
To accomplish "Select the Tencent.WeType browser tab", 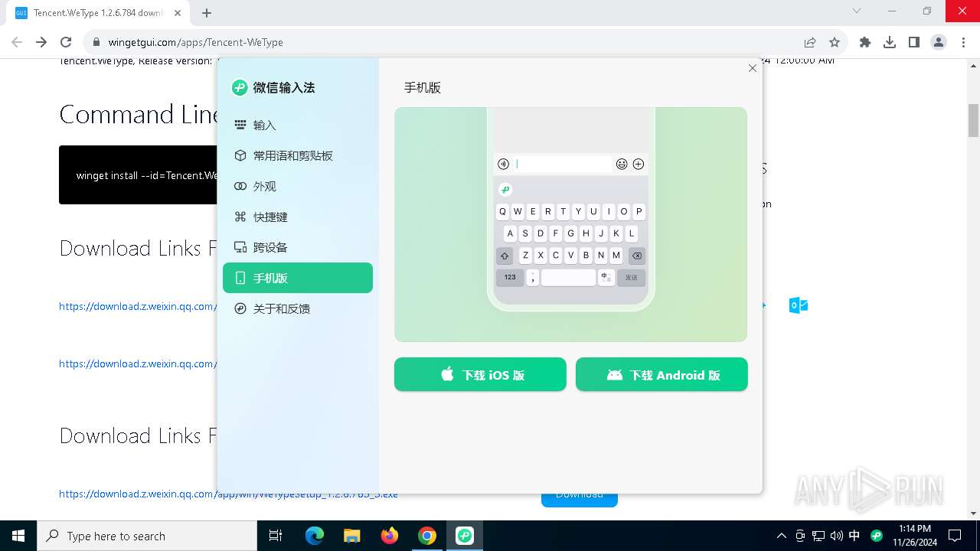I will (x=98, y=13).
